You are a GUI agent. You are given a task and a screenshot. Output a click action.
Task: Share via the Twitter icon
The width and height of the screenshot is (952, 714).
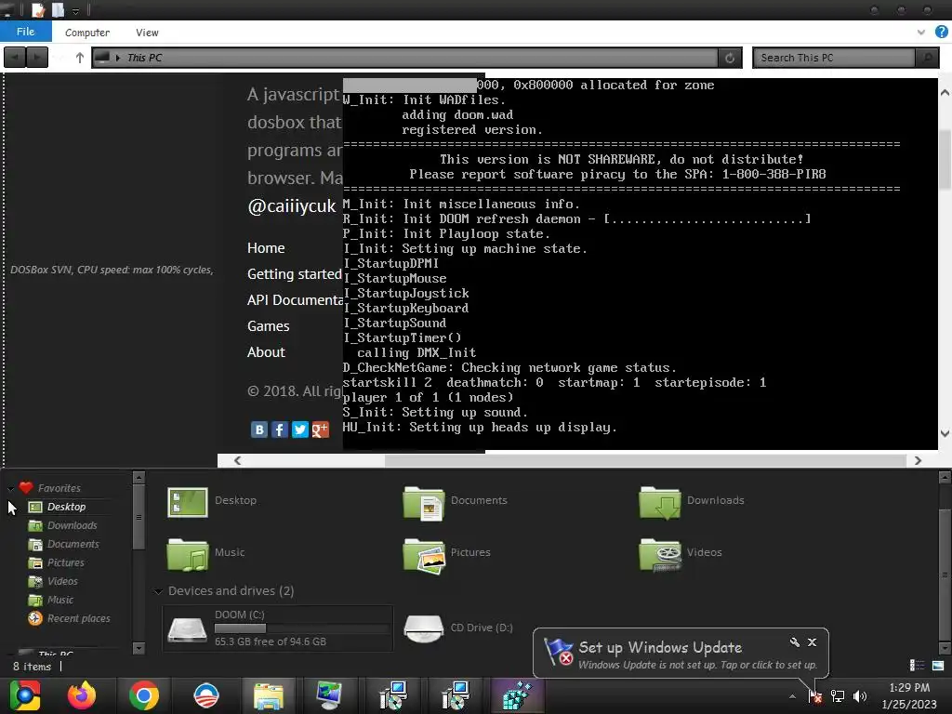[300, 430]
